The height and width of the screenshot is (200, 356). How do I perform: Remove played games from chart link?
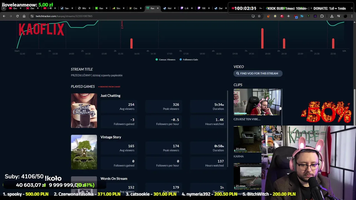pyautogui.click(x=109, y=87)
